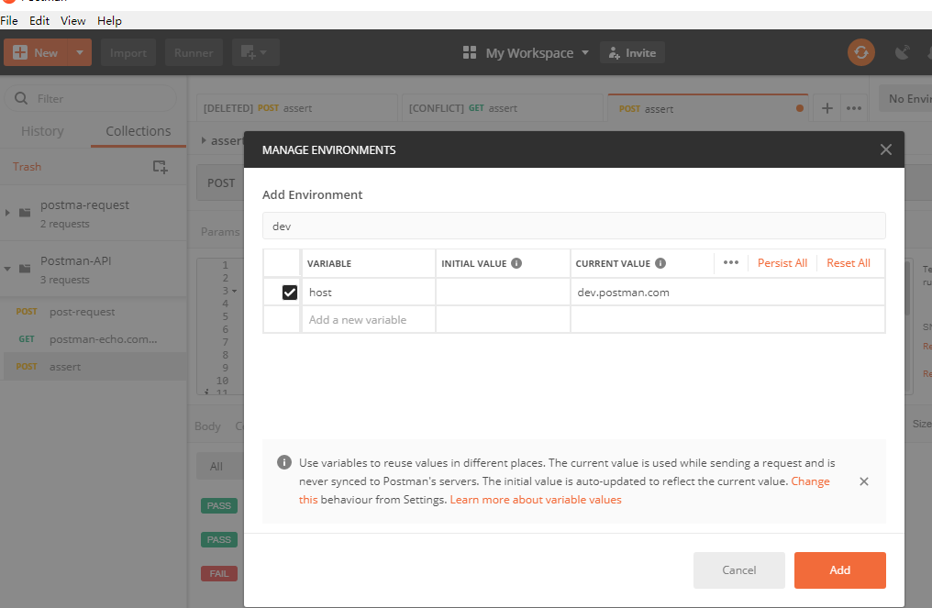932x608 pixels.
Task: Click the workspace grid icon
Action: pyautogui.click(x=470, y=53)
